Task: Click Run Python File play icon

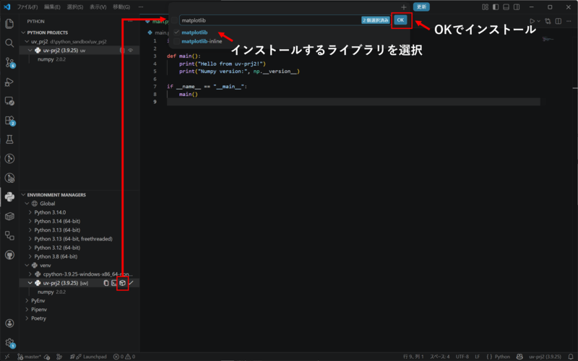Action: pos(532,22)
